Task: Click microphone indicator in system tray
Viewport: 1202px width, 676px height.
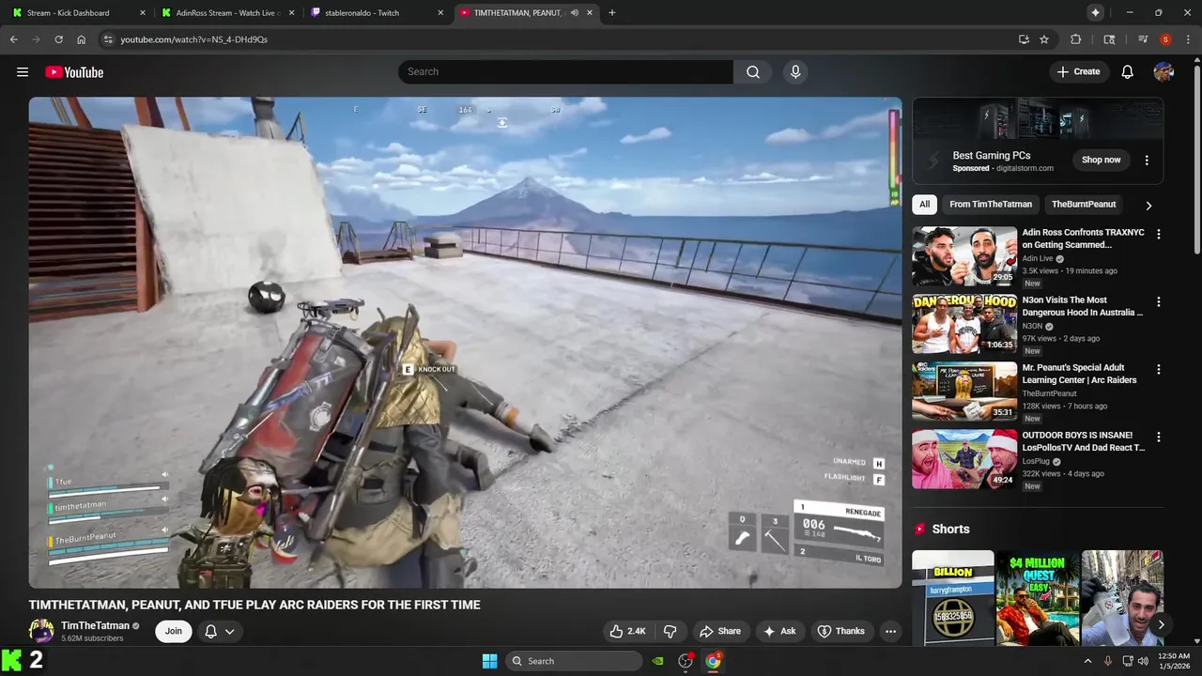Action: tap(1108, 661)
